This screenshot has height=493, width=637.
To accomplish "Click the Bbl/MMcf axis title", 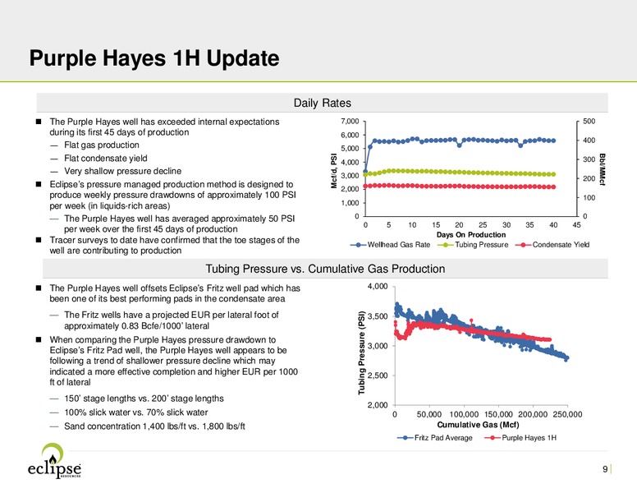I will click(603, 169).
